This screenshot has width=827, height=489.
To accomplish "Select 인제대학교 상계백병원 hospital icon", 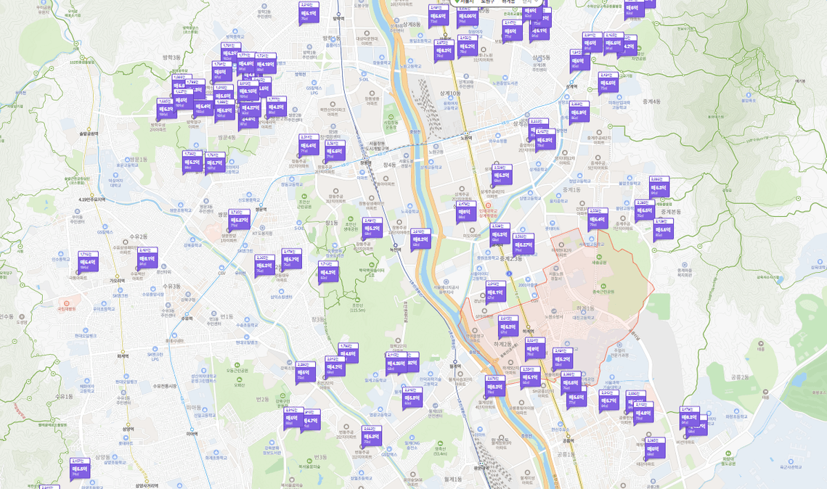I will (x=489, y=205).
